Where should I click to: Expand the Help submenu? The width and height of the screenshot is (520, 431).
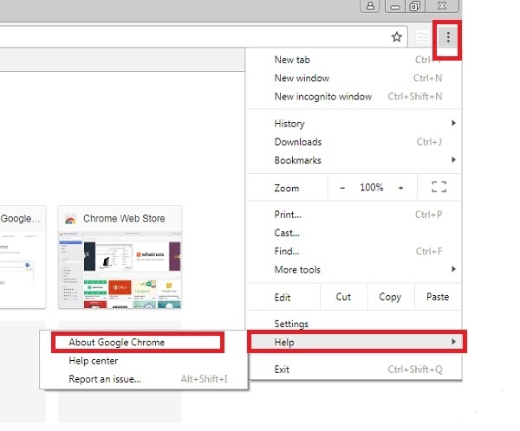pos(356,342)
